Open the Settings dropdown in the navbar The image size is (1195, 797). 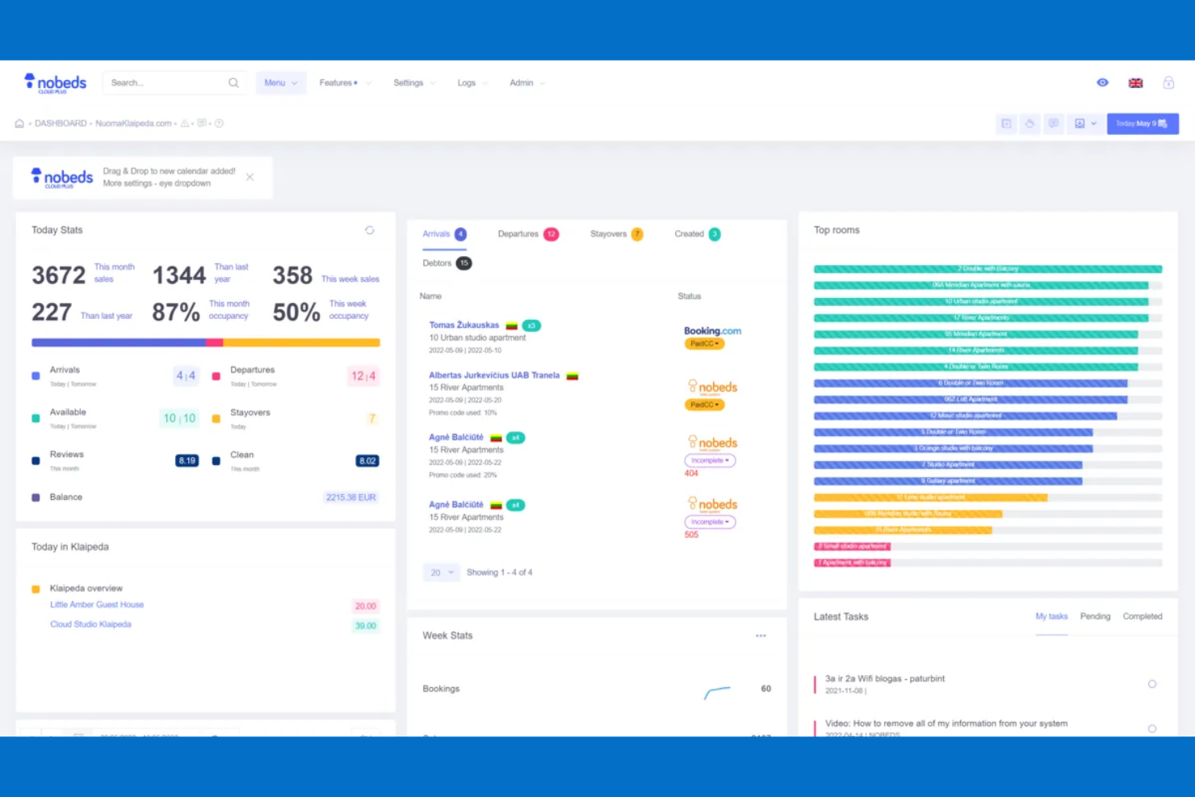413,82
